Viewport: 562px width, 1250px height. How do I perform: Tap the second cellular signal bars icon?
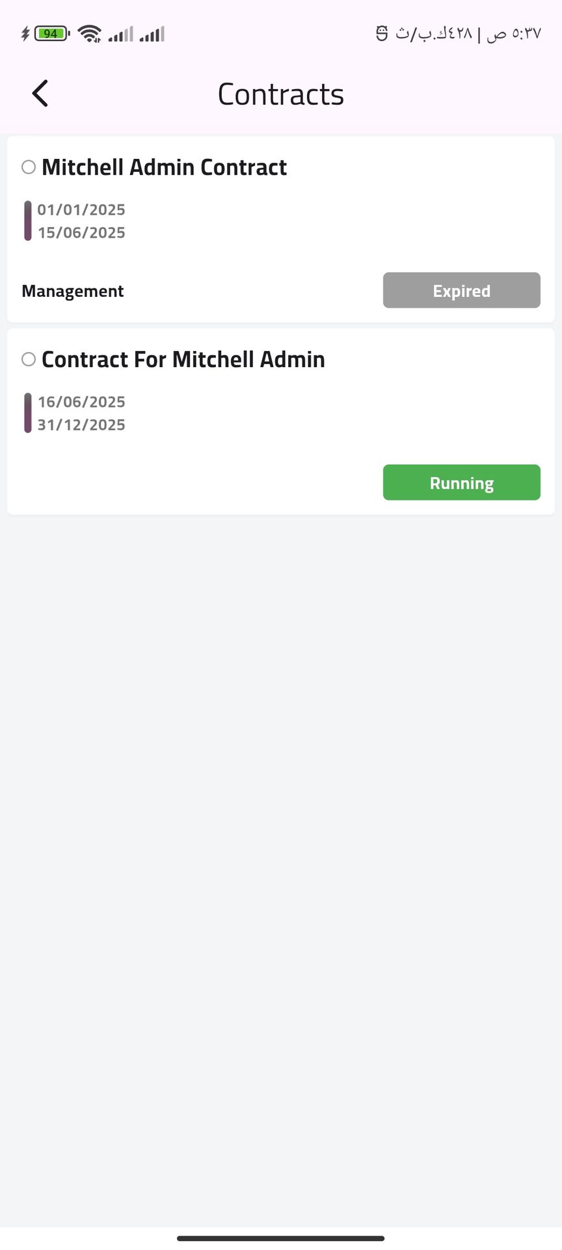152,34
